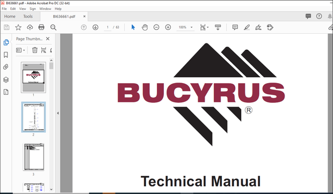Click thumbnail scrollbar down arrow
This screenshot has height=194, width=333.
51,189
